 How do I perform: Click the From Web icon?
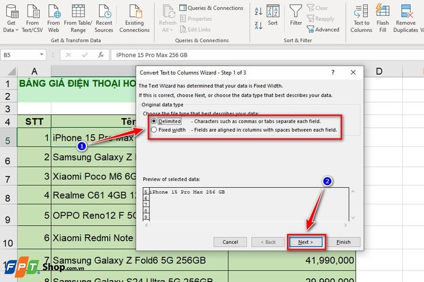click(x=54, y=19)
